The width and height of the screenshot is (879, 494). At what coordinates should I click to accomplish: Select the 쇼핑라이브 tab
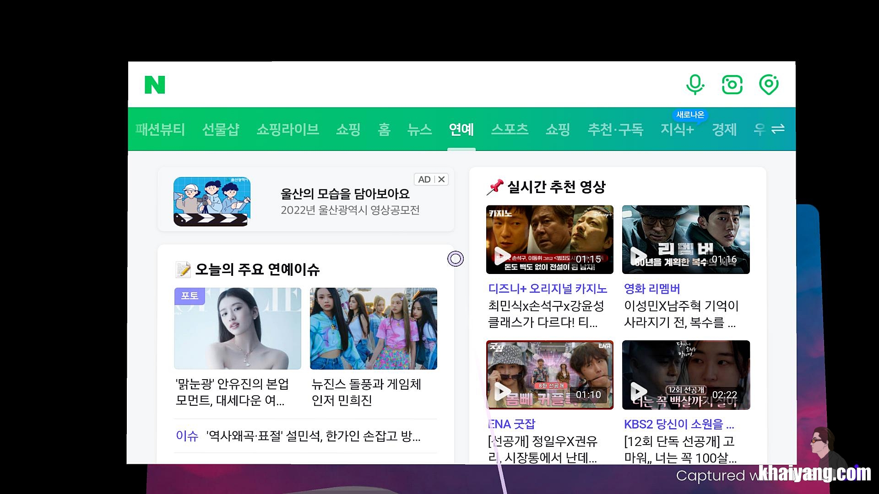tap(288, 130)
